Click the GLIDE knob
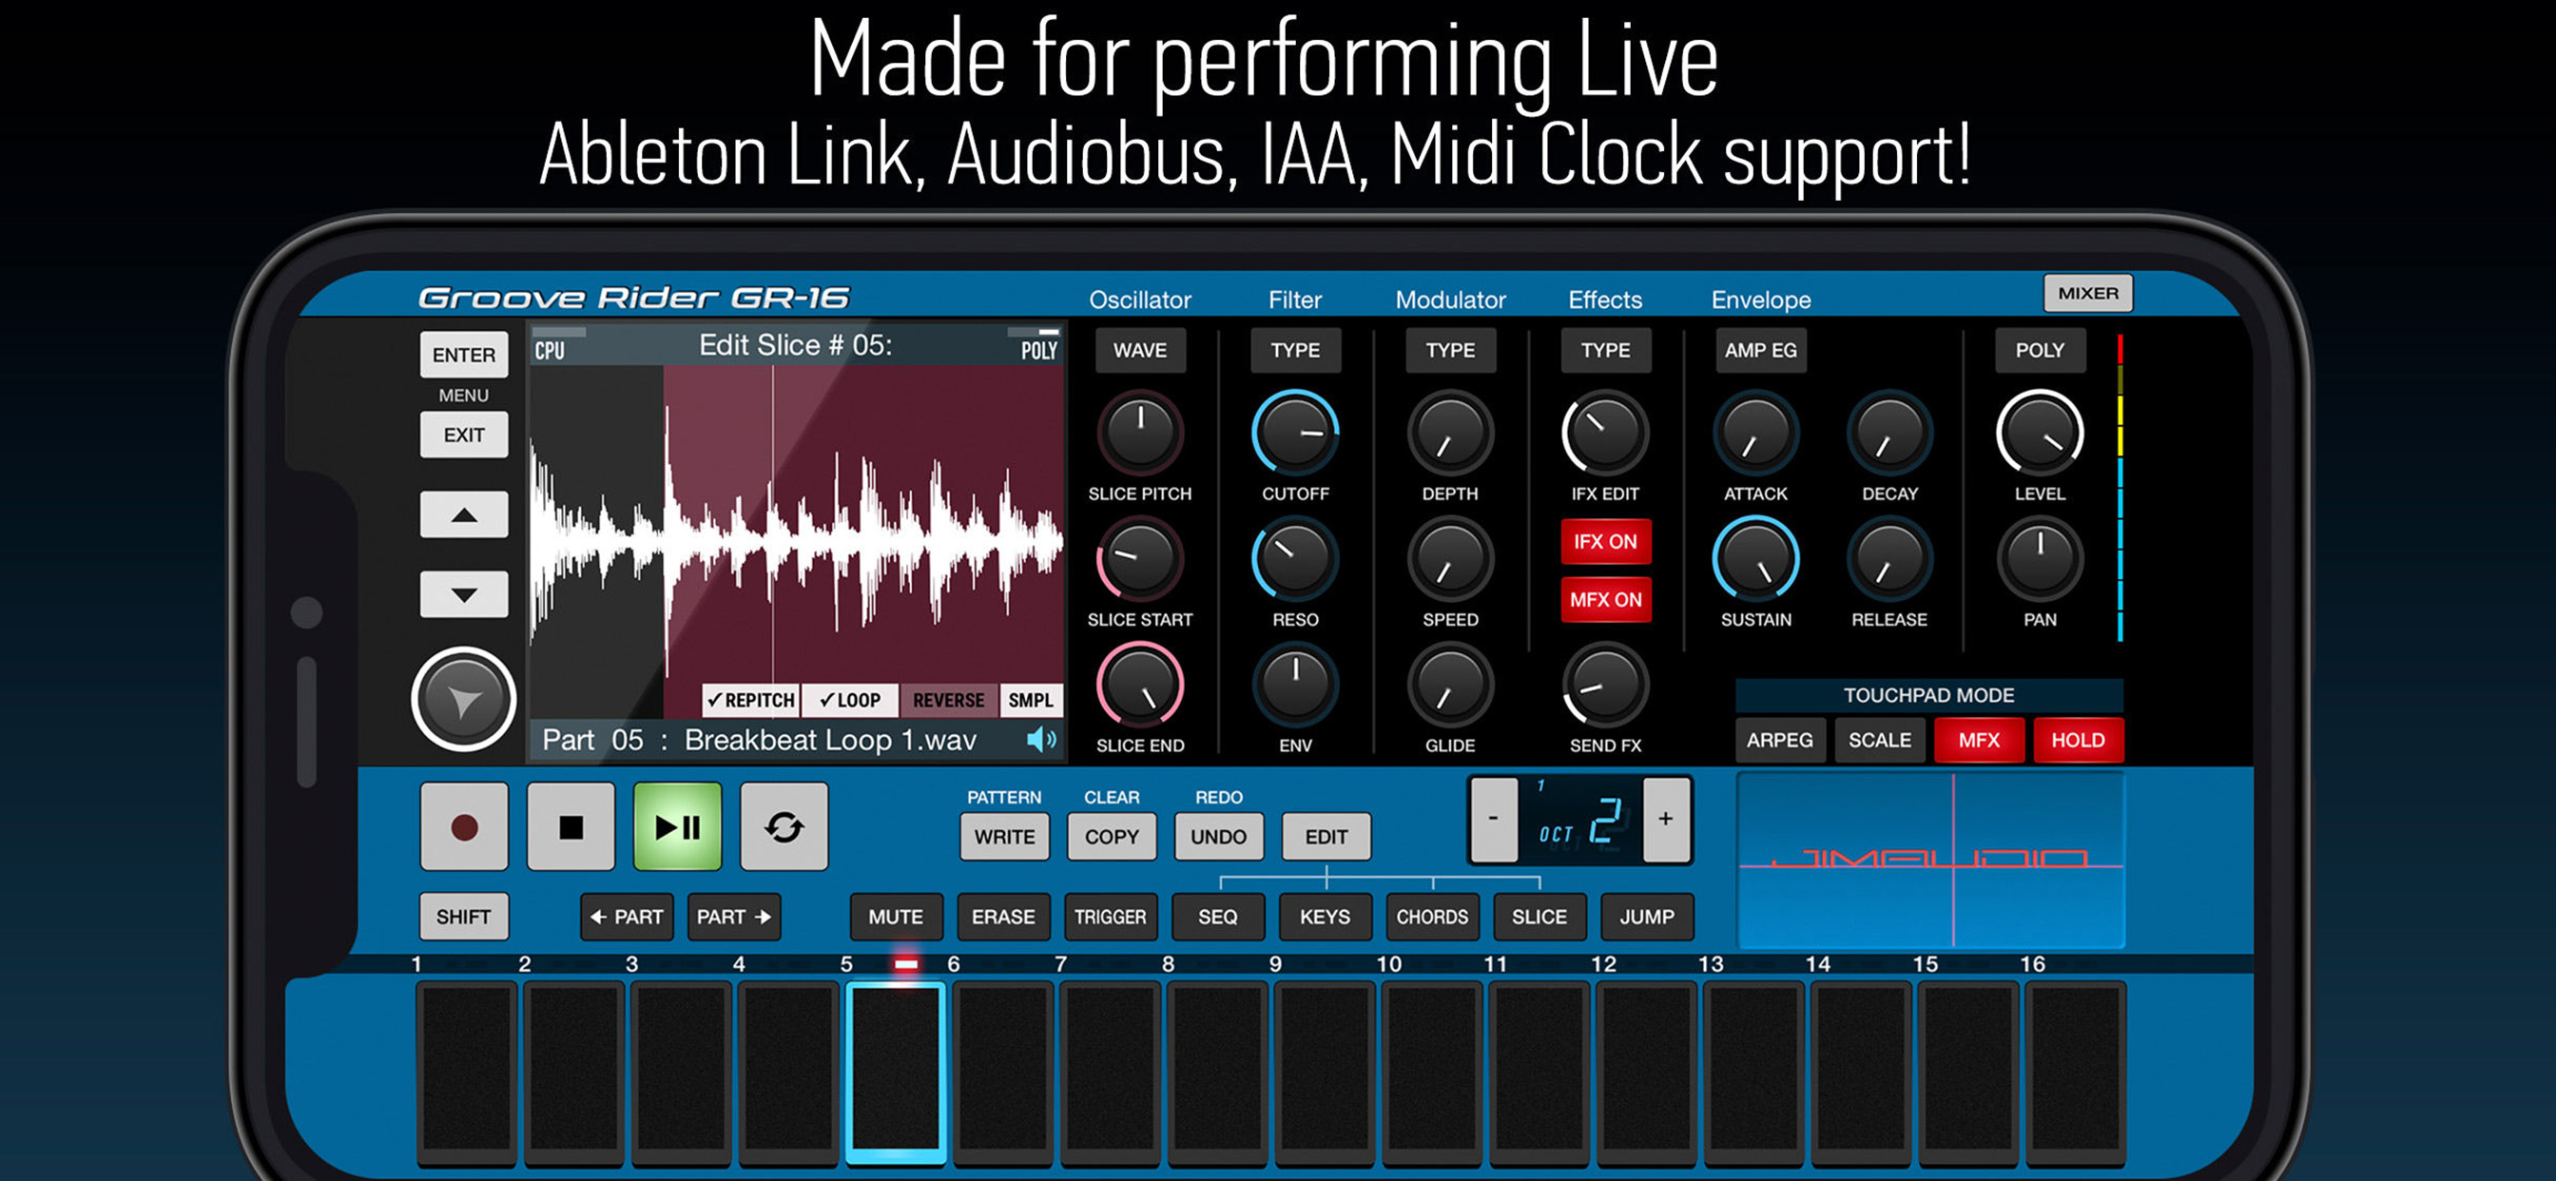The height and width of the screenshot is (1181, 2556). [x=1450, y=685]
